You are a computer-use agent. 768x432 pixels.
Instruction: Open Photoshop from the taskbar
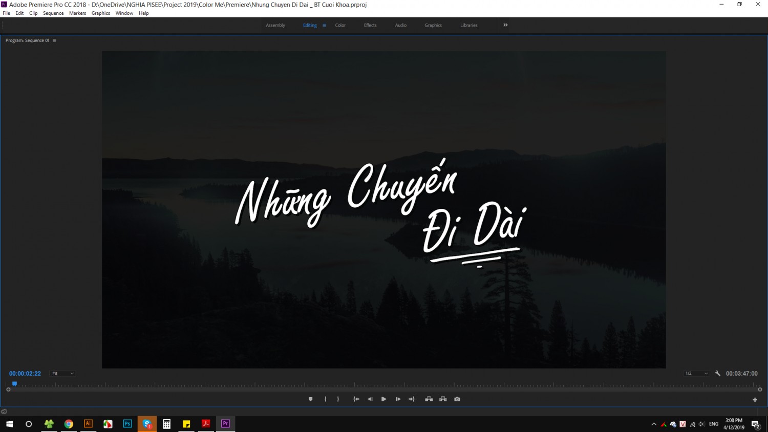[127, 424]
